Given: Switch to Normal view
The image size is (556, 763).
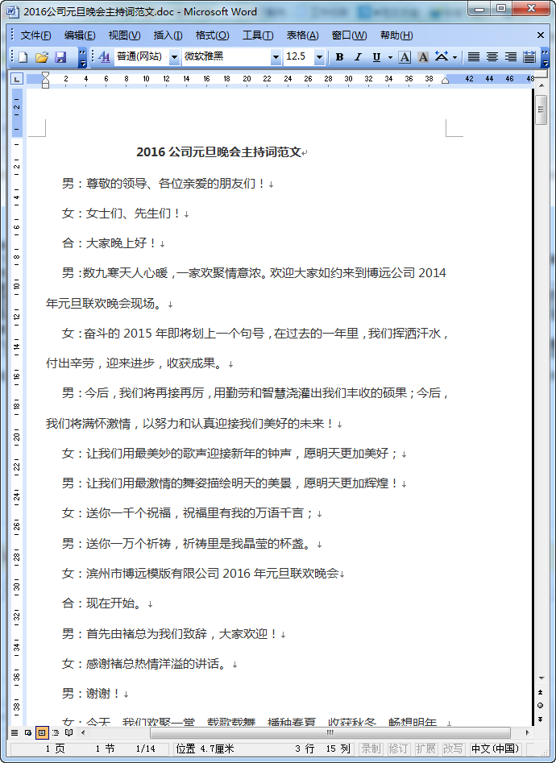Looking at the screenshot, I should 15,732.
